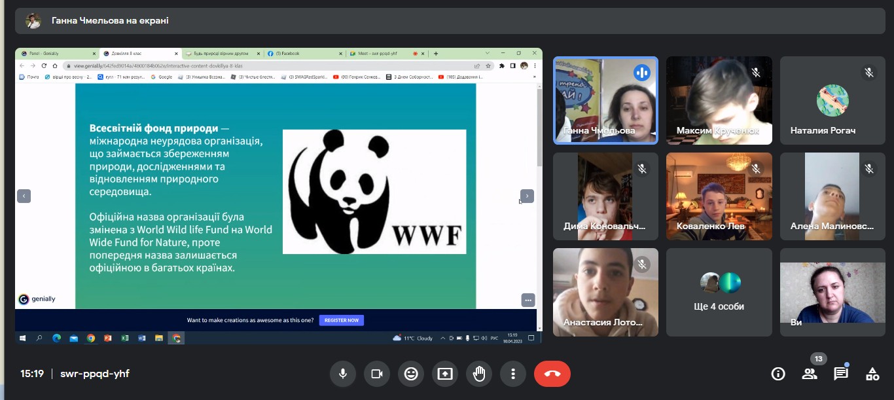Raise hand in the meeting
The height and width of the screenshot is (400, 894).
click(x=479, y=374)
